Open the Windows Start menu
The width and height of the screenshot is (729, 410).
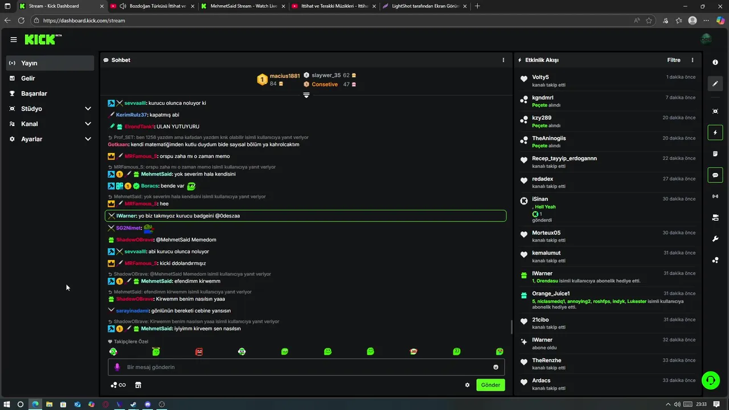tap(7, 404)
